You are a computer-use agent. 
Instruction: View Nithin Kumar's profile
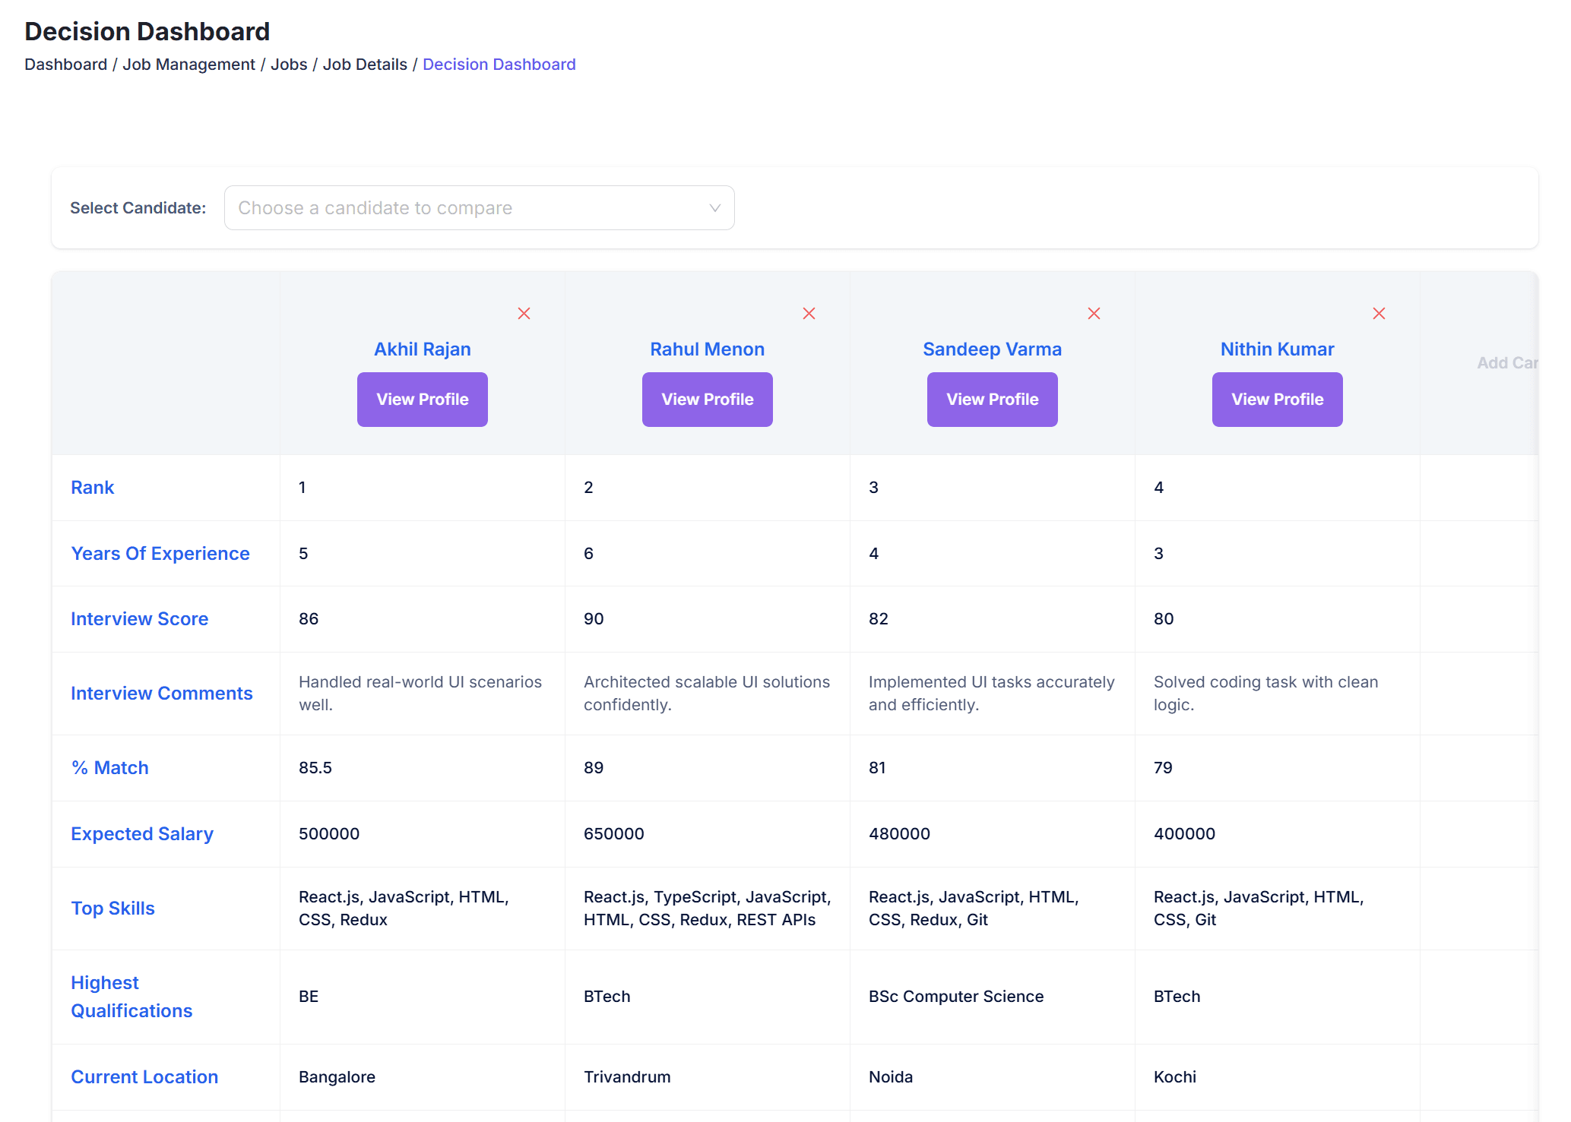pos(1277,400)
